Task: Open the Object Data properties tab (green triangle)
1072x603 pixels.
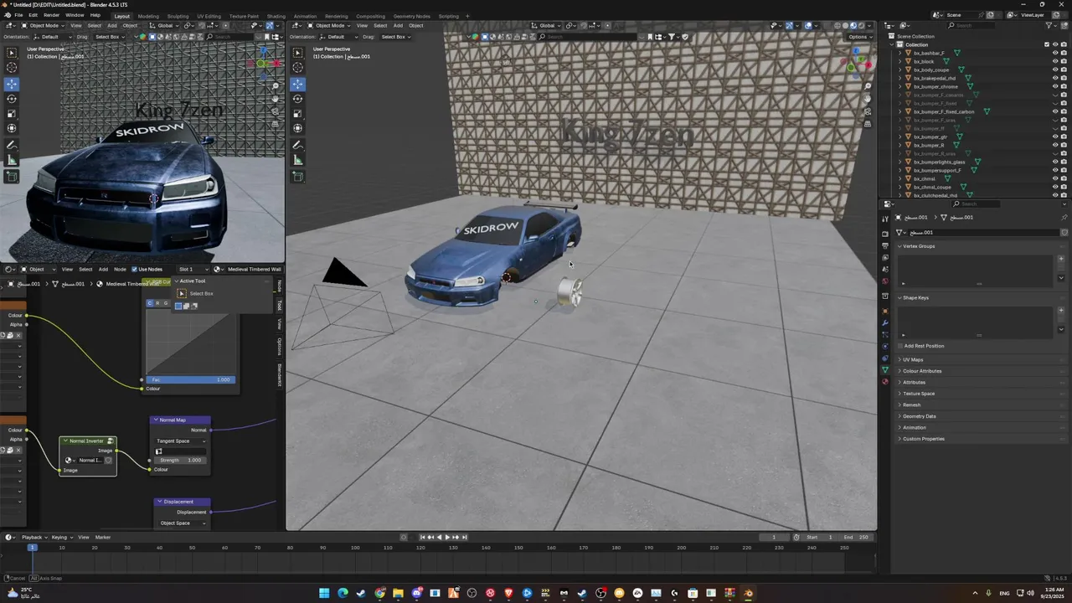Action: [885, 369]
